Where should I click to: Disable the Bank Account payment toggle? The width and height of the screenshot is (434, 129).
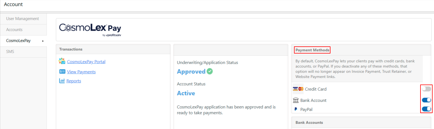[426, 100]
